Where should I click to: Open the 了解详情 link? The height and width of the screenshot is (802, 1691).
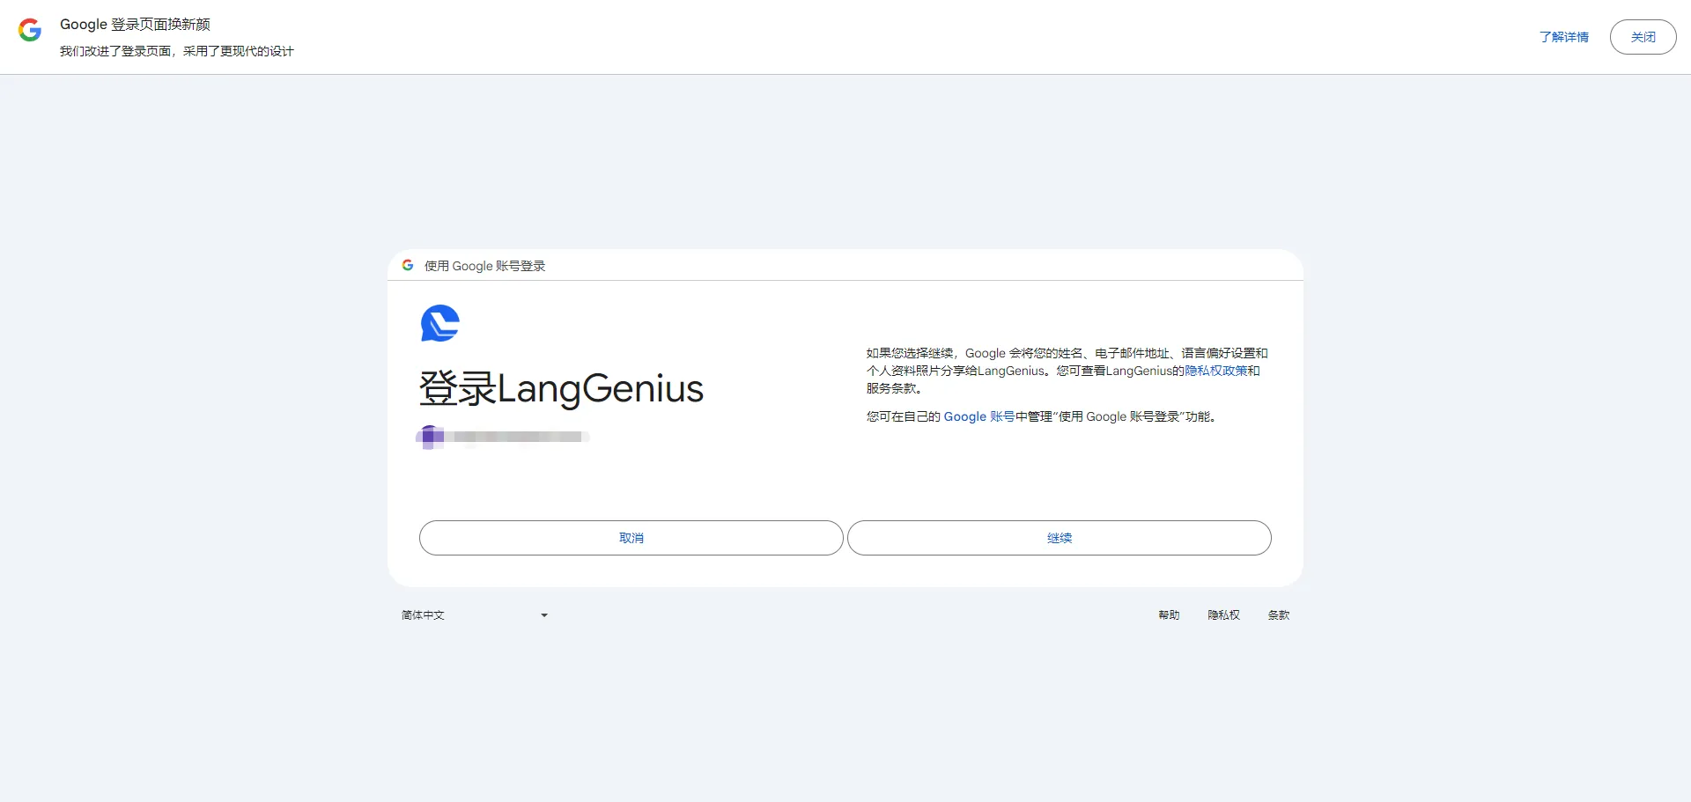tap(1564, 37)
